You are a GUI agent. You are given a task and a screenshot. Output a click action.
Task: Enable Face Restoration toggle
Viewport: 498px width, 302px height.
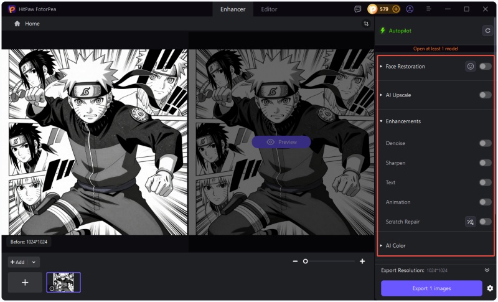(486, 66)
